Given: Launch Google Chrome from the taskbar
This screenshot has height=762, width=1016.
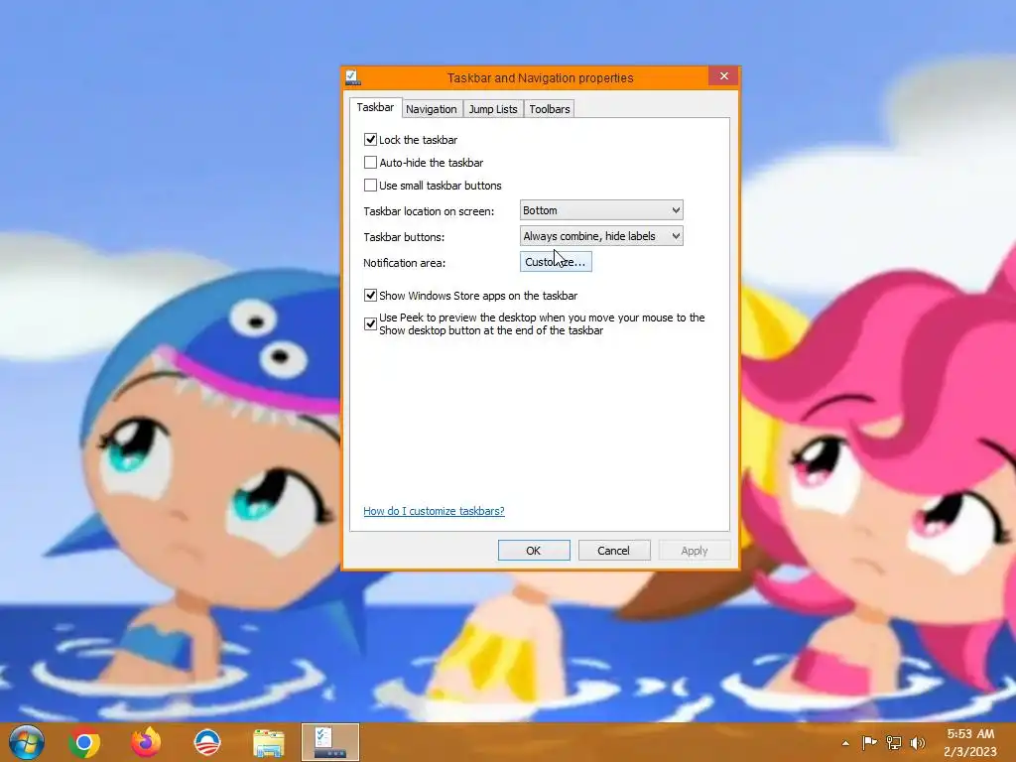Looking at the screenshot, I should (x=84, y=742).
